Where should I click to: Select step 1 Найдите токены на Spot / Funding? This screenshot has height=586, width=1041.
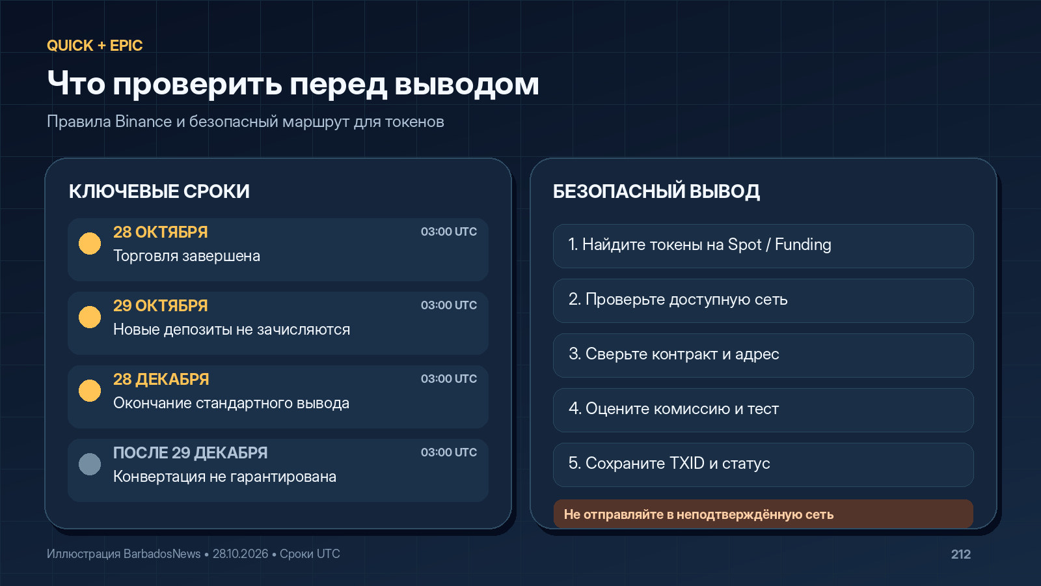tap(763, 246)
